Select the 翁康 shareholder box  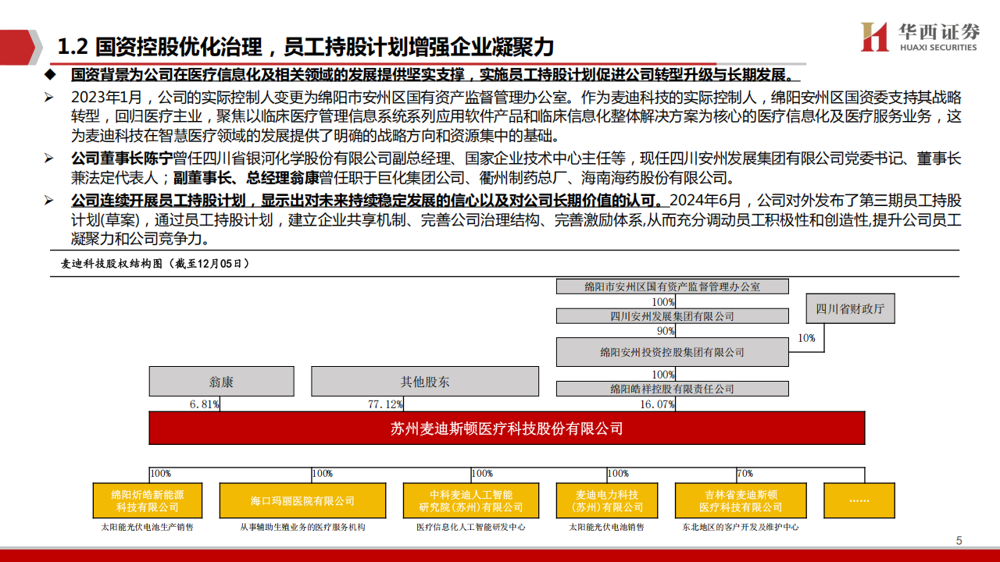pyautogui.click(x=221, y=382)
